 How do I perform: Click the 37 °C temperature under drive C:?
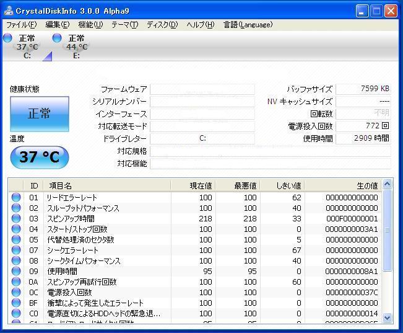point(27,47)
